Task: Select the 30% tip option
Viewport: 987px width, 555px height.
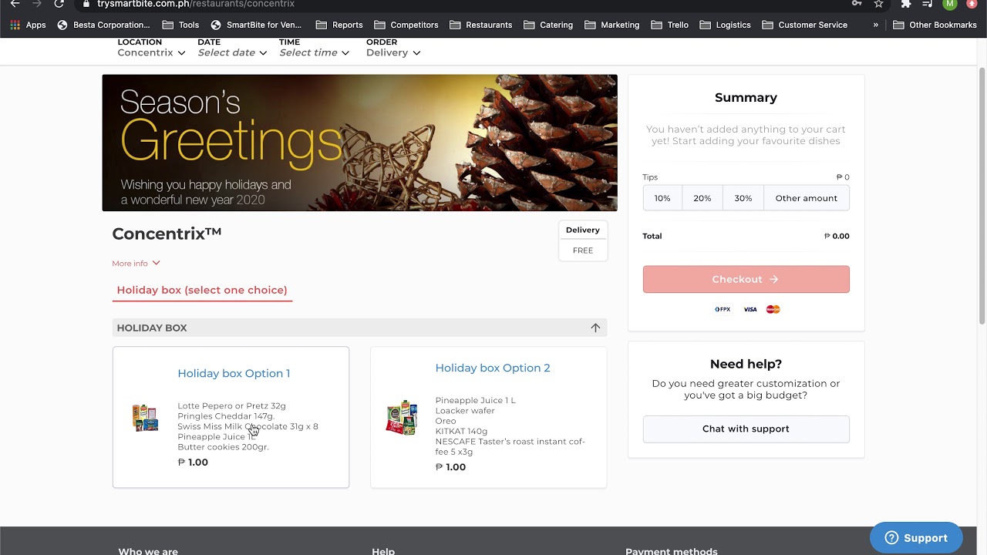Action: click(x=743, y=198)
